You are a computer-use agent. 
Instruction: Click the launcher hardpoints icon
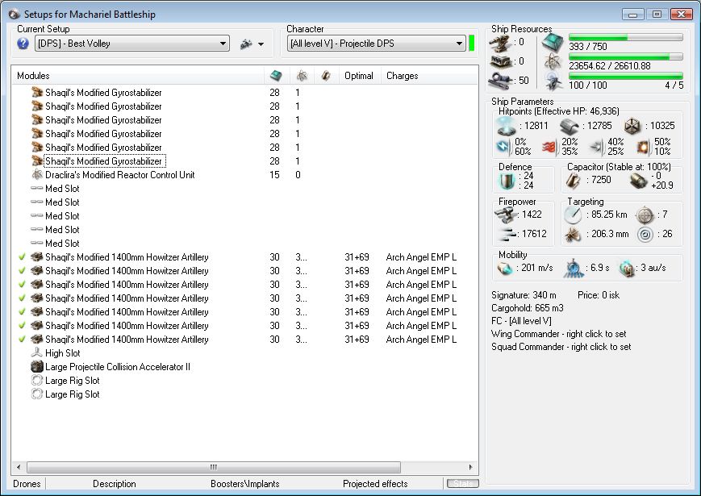pyautogui.click(x=501, y=61)
